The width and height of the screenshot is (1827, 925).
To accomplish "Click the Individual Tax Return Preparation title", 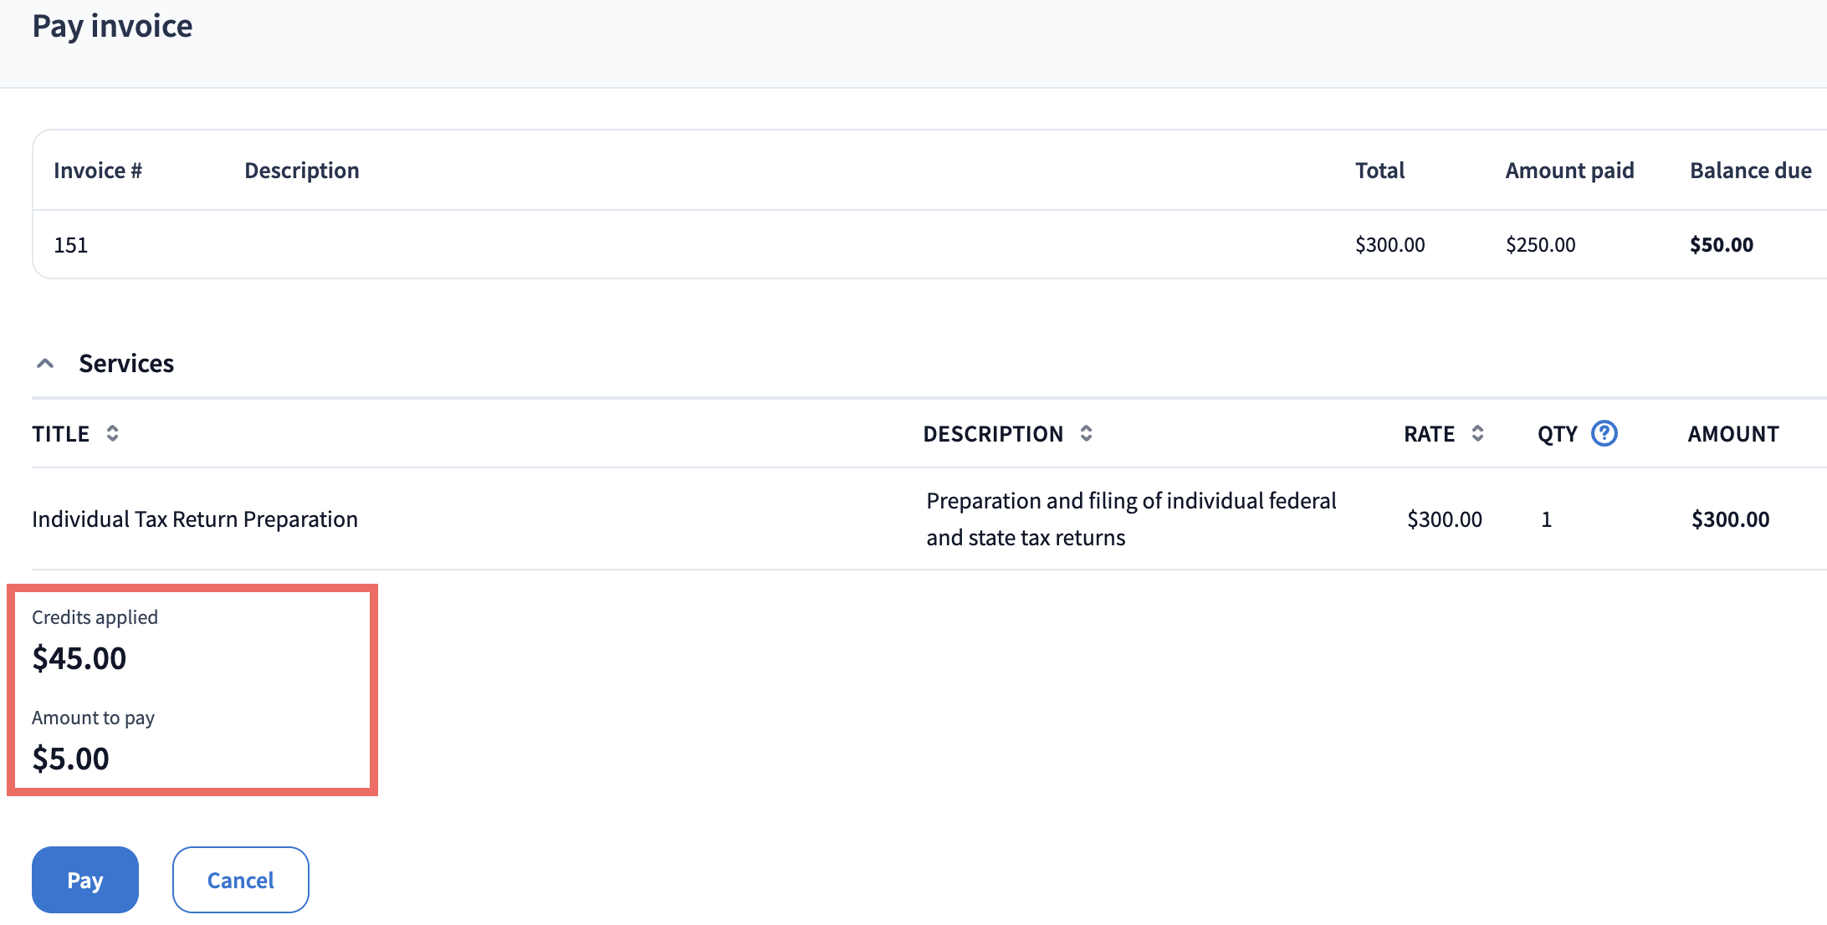I will 195,519.
